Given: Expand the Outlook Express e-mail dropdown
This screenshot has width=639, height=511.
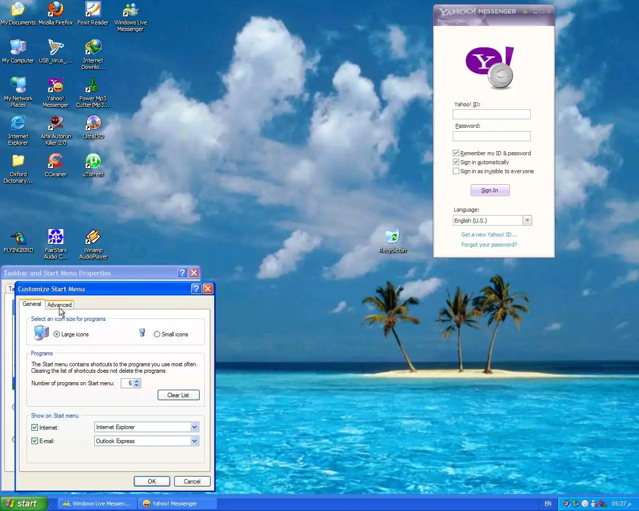Looking at the screenshot, I should pyautogui.click(x=195, y=441).
